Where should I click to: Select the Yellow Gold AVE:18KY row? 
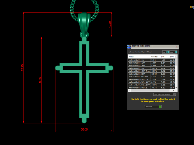coord(152,85)
